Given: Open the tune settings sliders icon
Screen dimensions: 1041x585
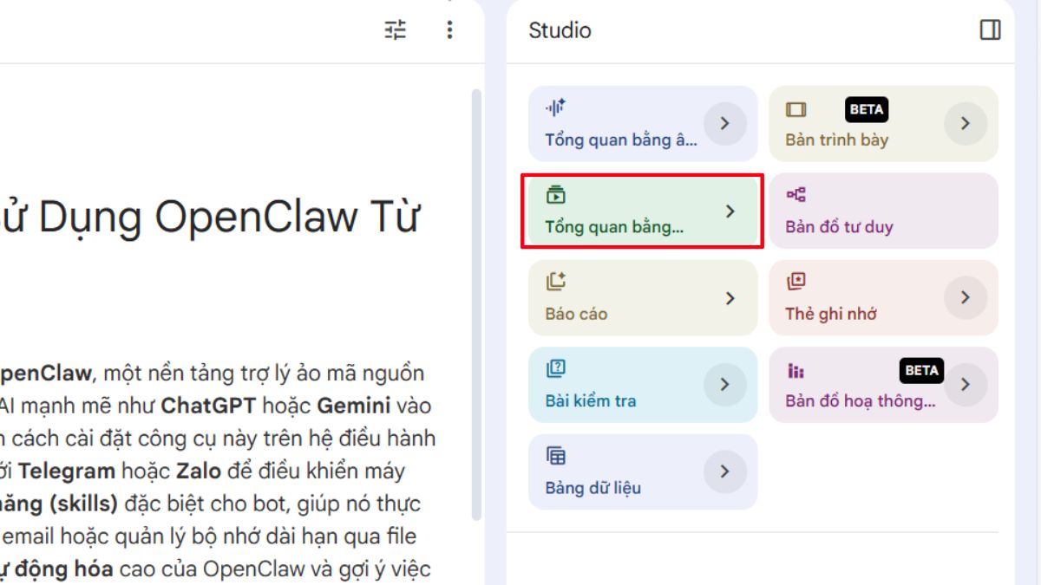Looking at the screenshot, I should coord(395,31).
